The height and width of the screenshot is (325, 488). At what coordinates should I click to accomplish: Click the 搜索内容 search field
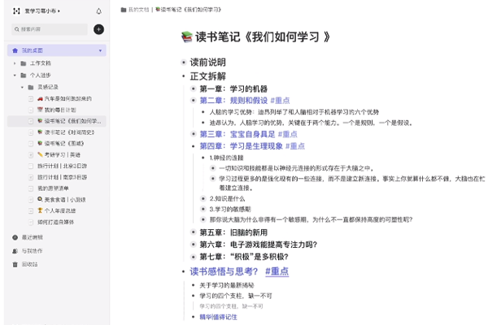click(49, 29)
